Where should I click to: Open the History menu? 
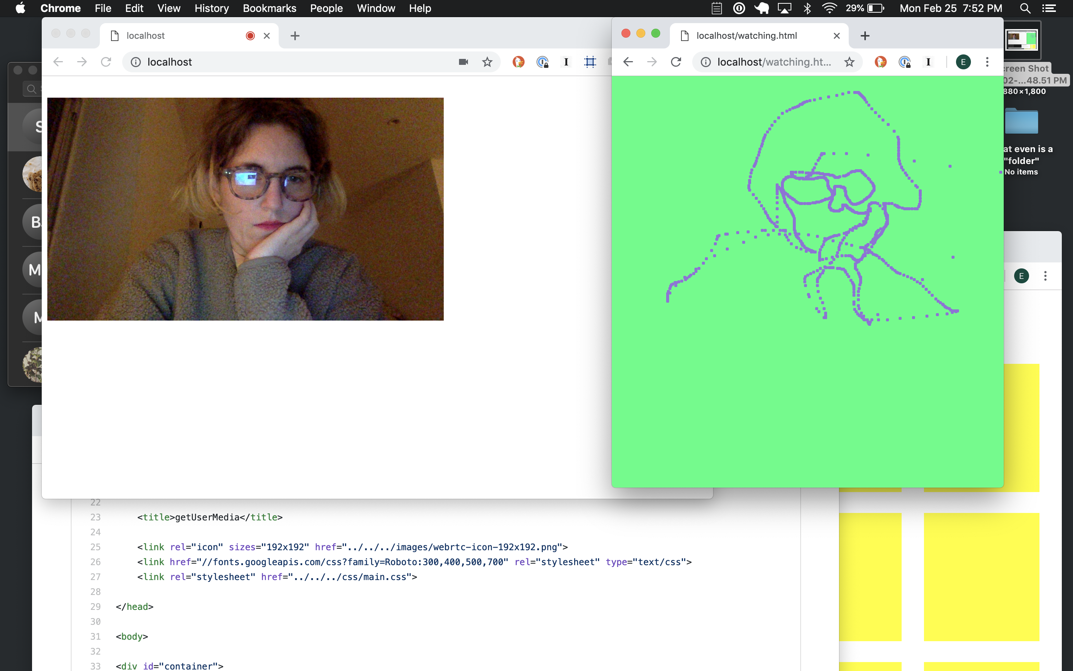coord(212,8)
